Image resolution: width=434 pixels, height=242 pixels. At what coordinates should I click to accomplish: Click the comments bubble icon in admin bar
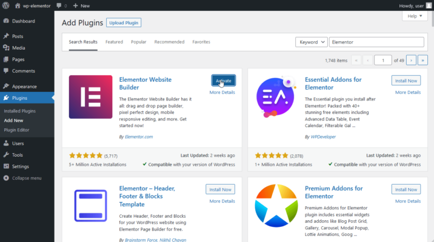(59, 5)
